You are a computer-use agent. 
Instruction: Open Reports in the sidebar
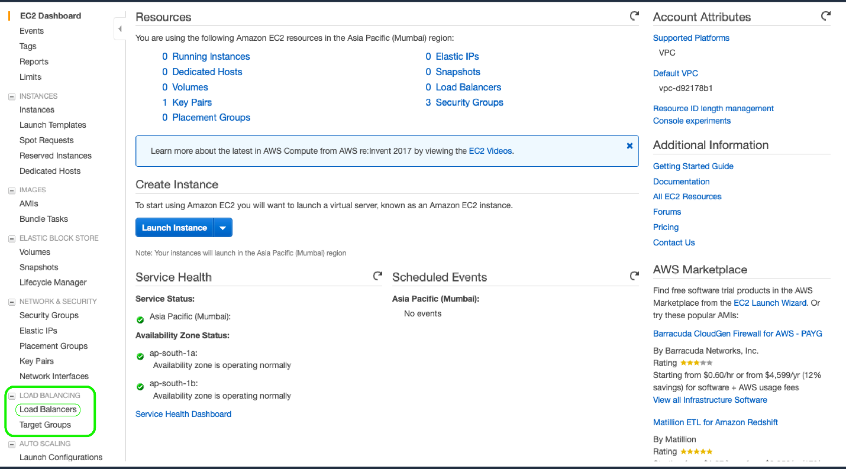(x=34, y=62)
